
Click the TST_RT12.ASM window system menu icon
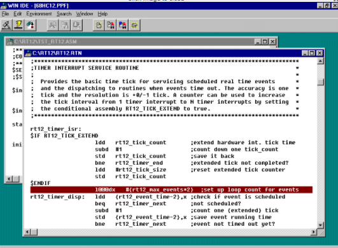[x=10, y=41]
